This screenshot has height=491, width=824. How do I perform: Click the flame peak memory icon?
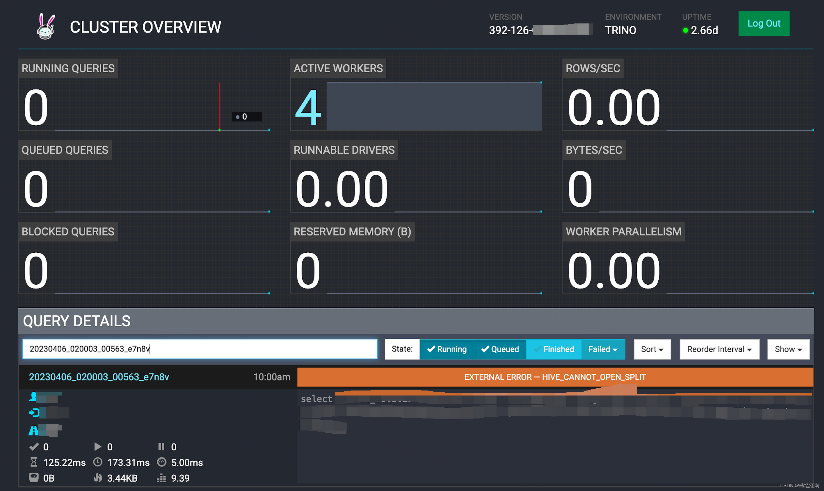[98, 477]
